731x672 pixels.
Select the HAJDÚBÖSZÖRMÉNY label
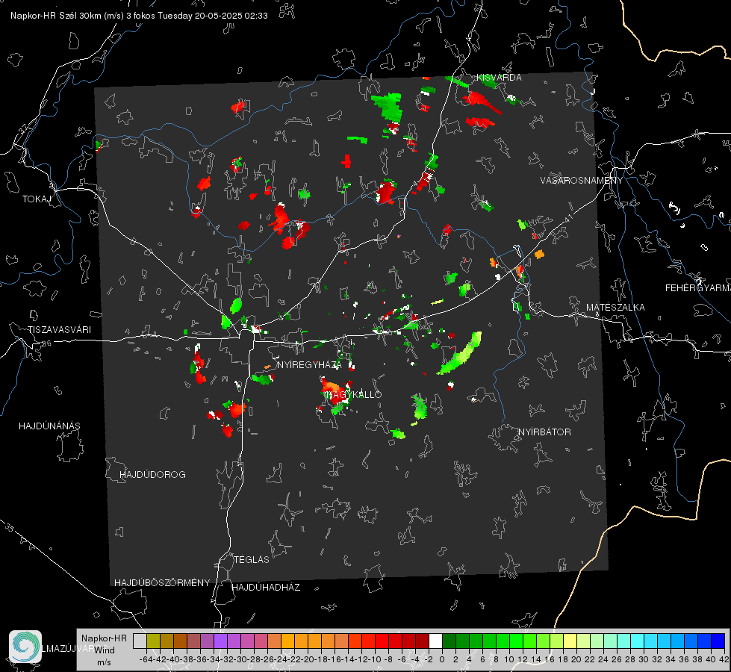point(162,582)
